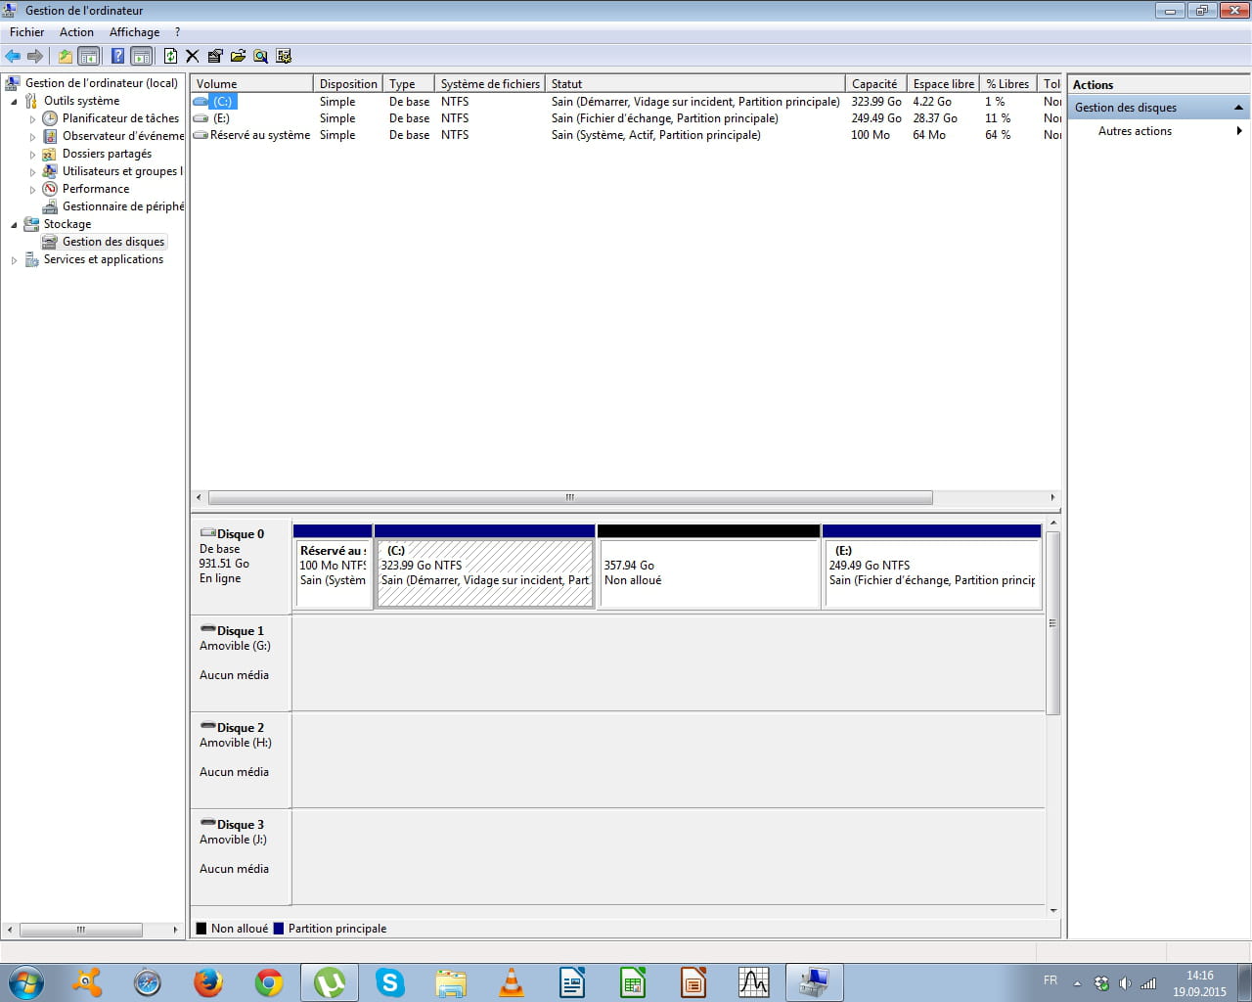This screenshot has width=1252, height=1002.
Task: Select the (C:) 323.99 Go partition block
Action: pyautogui.click(x=485, y=567)
